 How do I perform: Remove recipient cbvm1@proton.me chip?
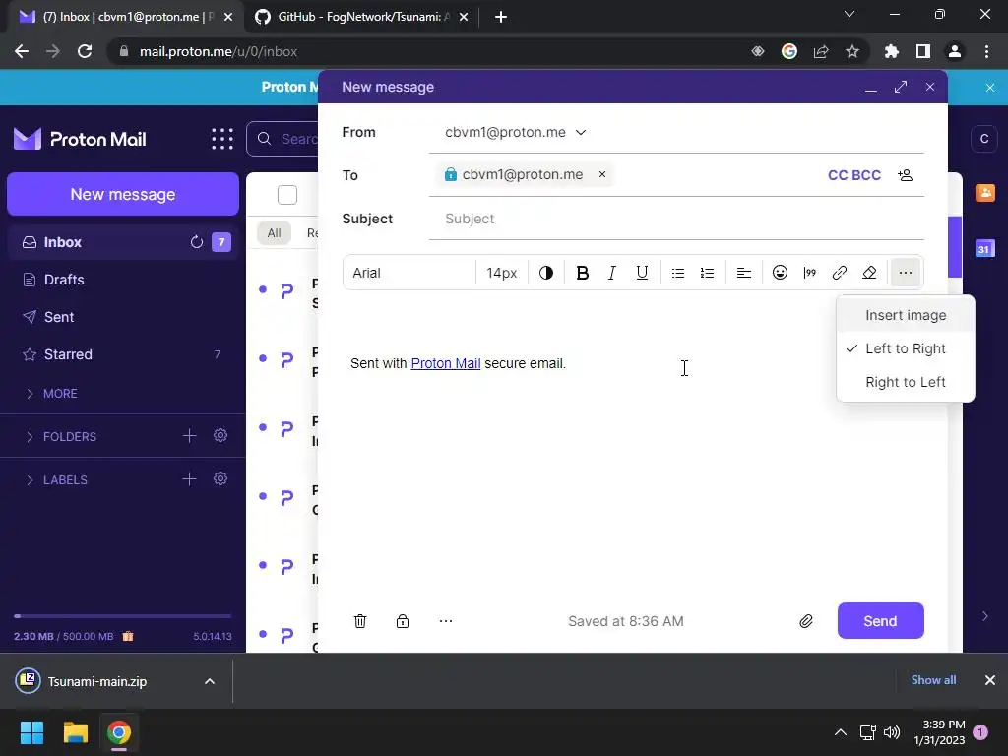tap(602, 174)
